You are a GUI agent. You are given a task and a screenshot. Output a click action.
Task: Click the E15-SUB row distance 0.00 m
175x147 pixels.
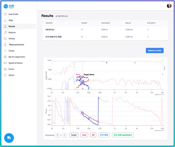tap(104, 37)
